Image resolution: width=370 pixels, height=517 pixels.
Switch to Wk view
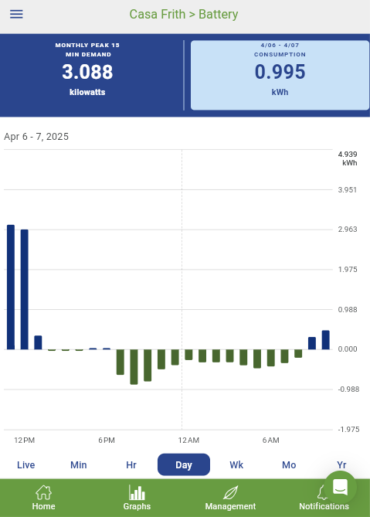[236, 465]
